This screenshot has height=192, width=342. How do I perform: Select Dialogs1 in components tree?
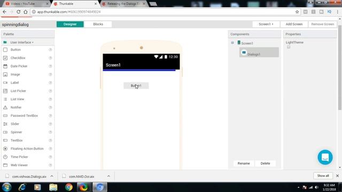259,52
